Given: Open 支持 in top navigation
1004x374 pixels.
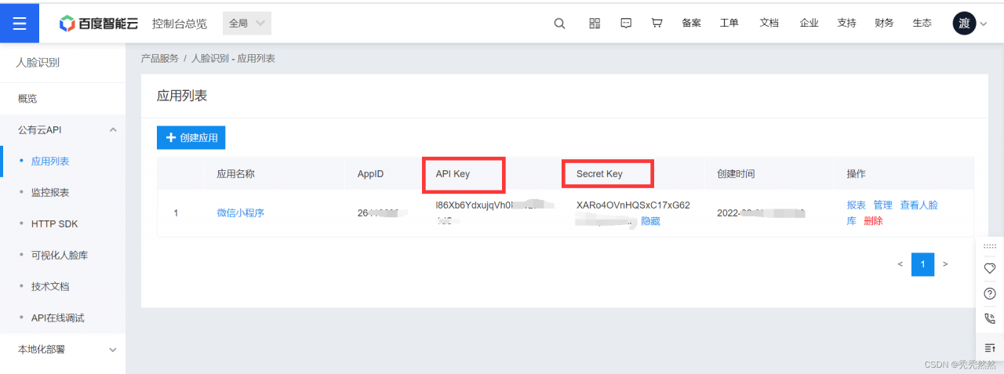Looking at the screenshot, I should click(846, 24).
